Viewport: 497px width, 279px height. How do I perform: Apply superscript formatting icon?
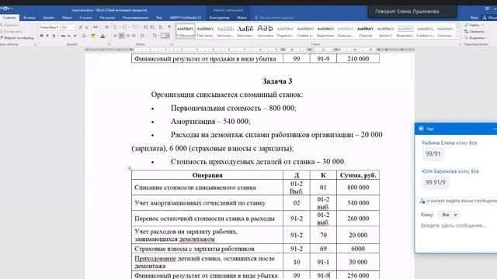(x=75, y=36)
